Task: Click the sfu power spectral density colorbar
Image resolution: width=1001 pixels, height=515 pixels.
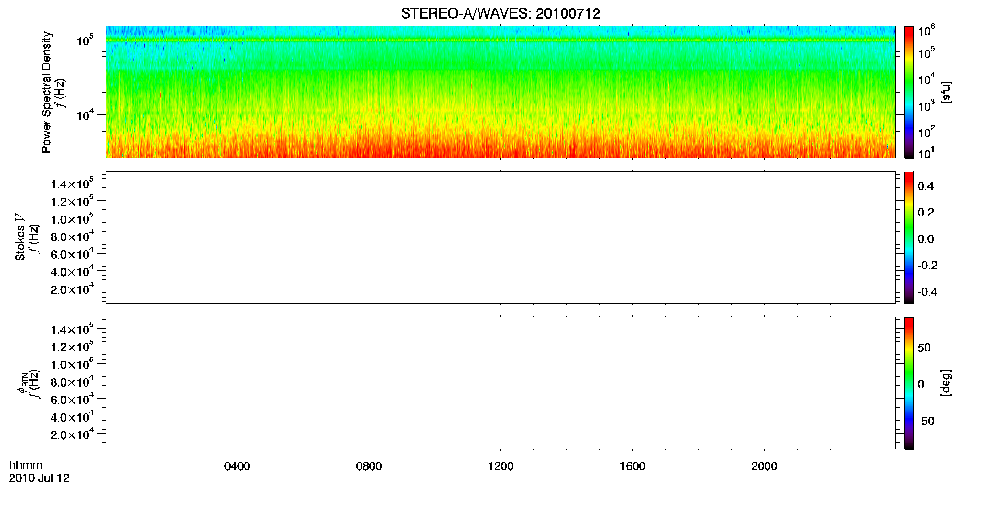Action: coord(909,92)
